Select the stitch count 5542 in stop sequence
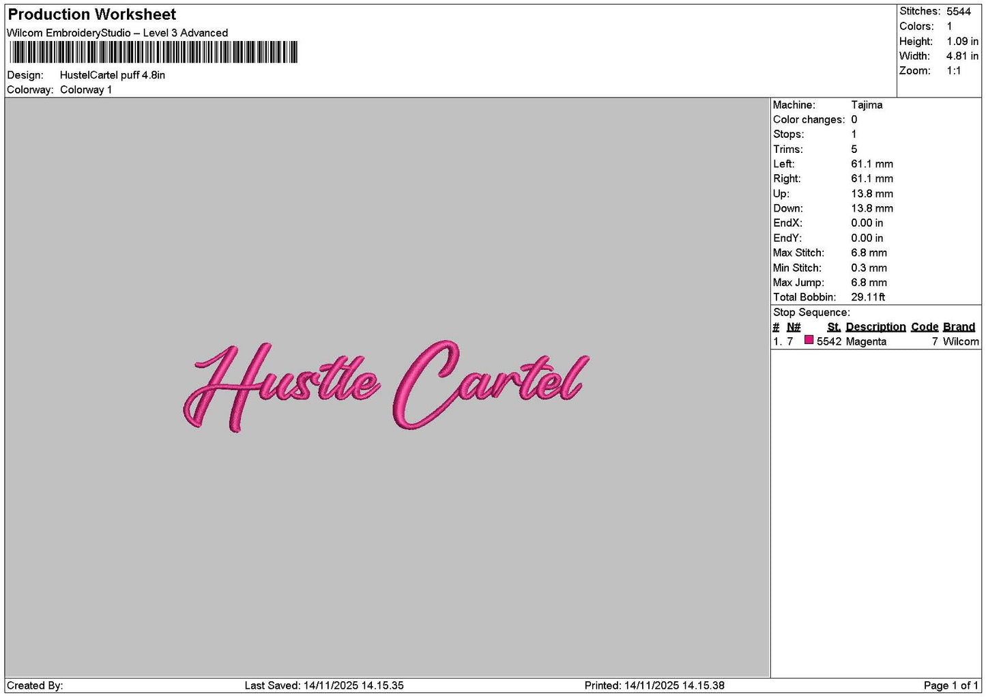 [829, 342]
